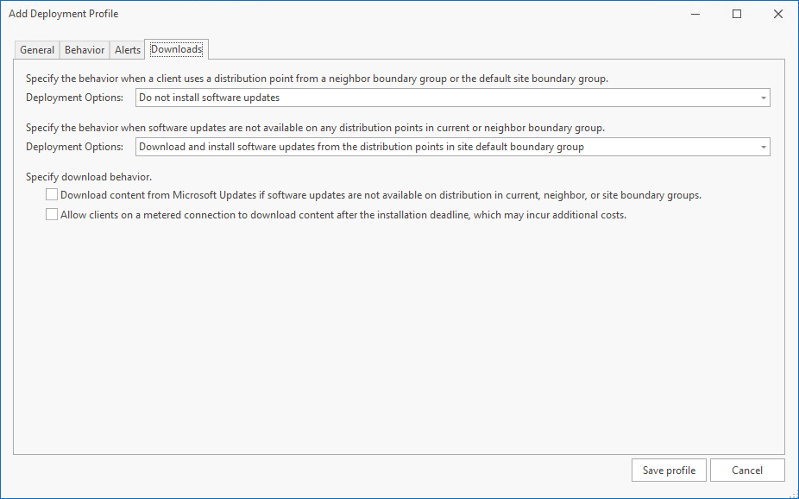This screenshot has width=799, height=499.
Task: Click the neighbor boundary group description text
Action: click(317, 79)
